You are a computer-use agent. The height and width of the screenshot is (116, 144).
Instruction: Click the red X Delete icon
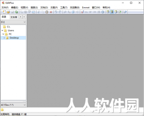(51, 12)
